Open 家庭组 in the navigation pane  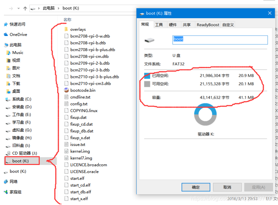(x=13, y=192)
